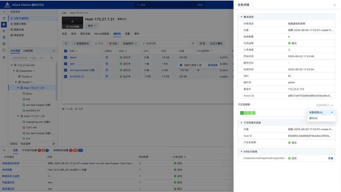Click the refresh icon in VM toolbar

point(66,44)
